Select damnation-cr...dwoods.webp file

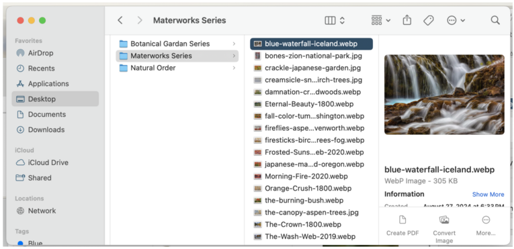click(x=311, y=92)
